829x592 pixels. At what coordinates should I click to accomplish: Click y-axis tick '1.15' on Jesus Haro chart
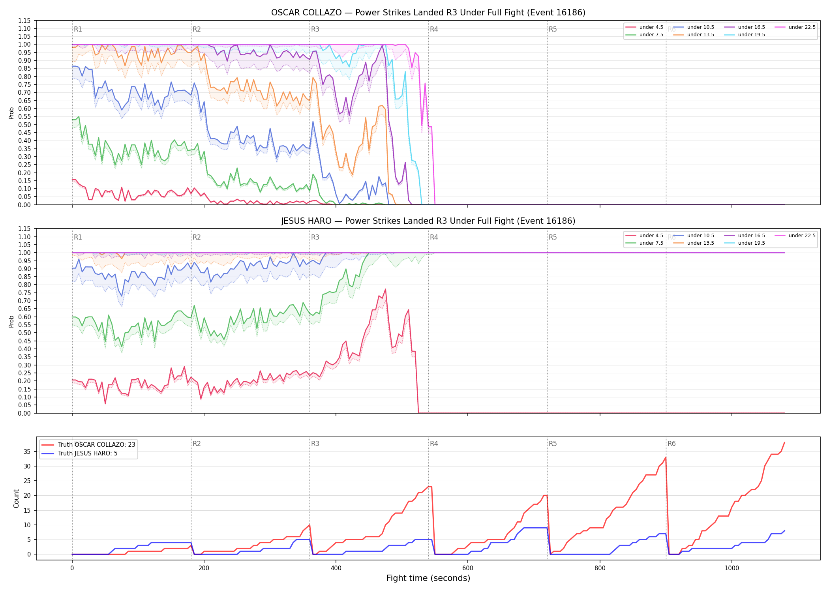coord(24,229)
